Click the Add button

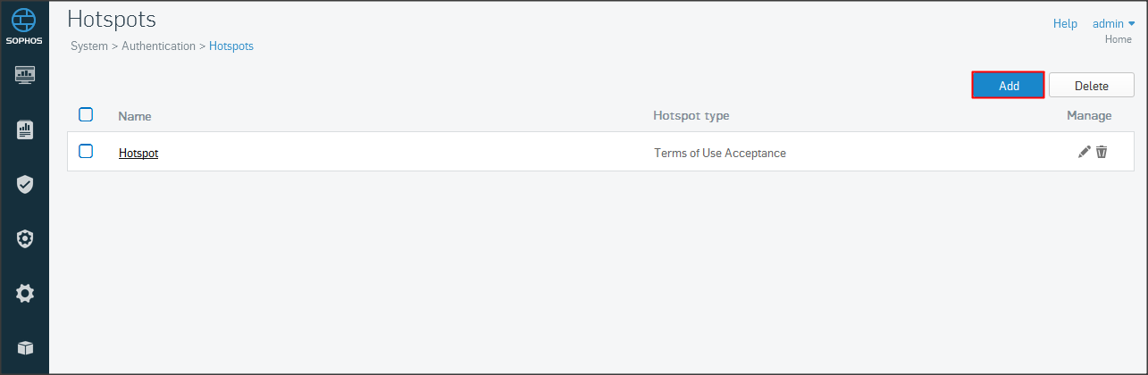(x=1009, y=86)
